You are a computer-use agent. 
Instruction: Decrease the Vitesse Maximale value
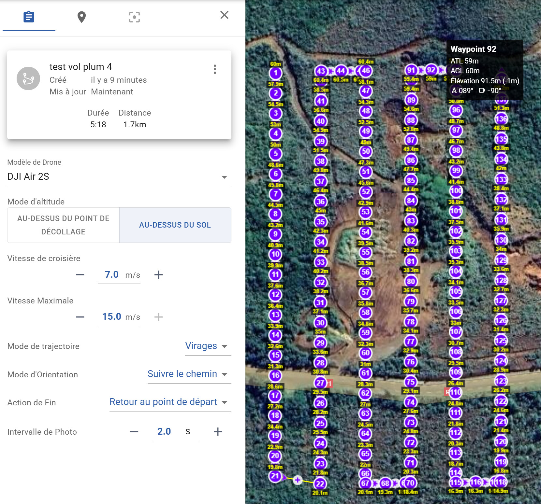coord(80,317)
